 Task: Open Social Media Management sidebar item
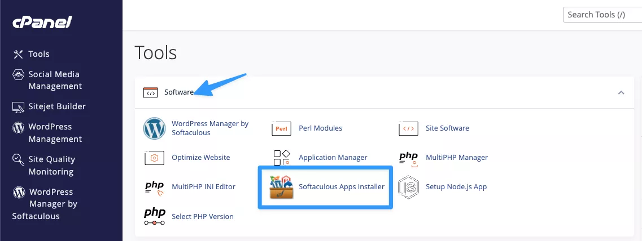click(x=55, y=81)
